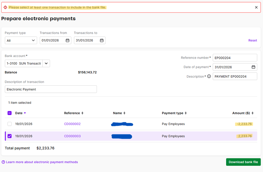Image resolution: width=263 pixels, height=172 pixels.
Task: Open the Payment type dropdown
Action: pos(21,40)
